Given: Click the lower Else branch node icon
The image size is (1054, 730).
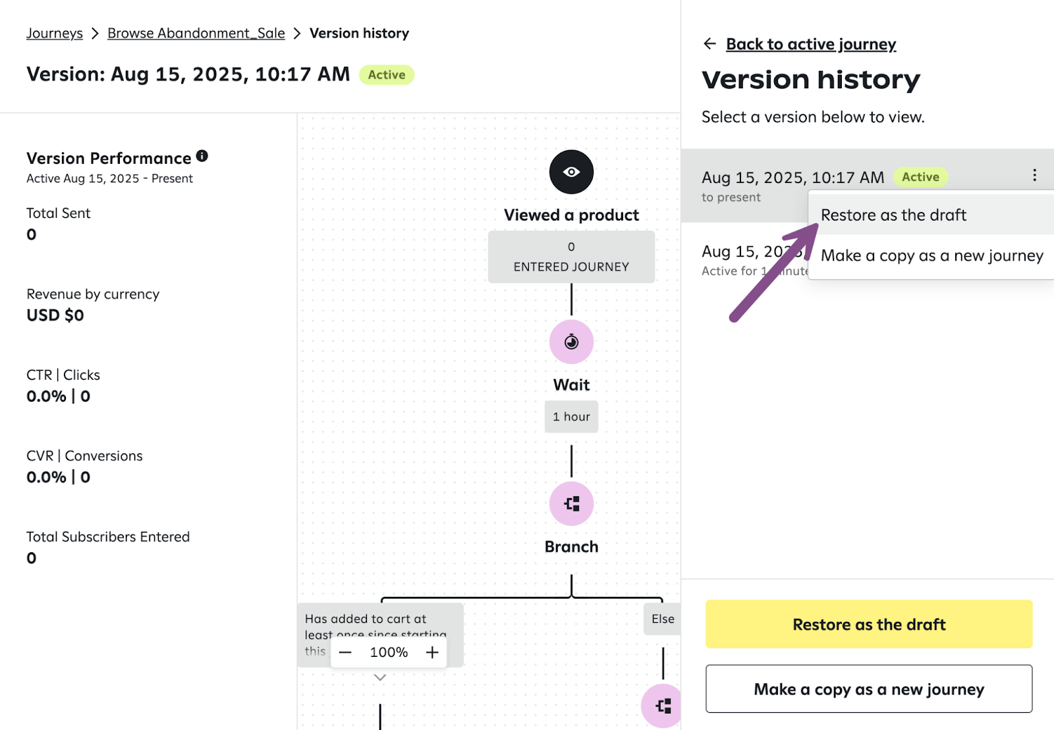Looking at the screenshot, I should (662, 706).
